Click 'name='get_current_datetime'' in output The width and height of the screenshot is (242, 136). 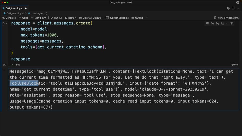point(42,89)
